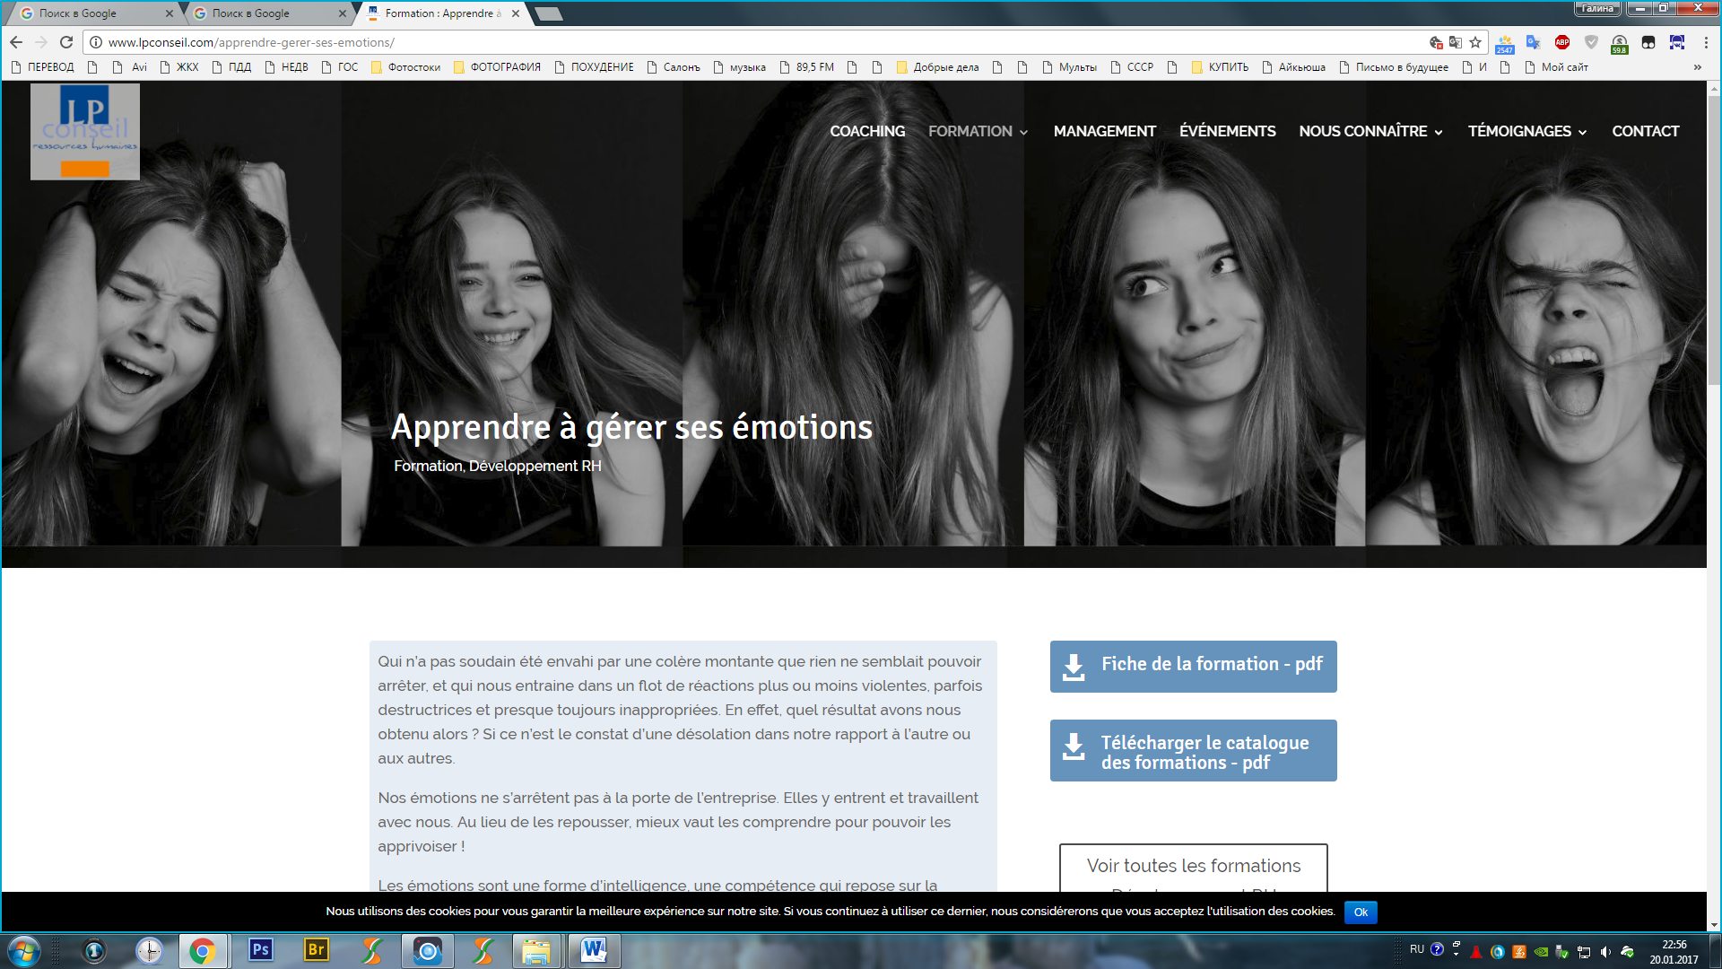Click the scrollbar down arrow
The image size is (1722, 969).
(x=1714, y=925)
